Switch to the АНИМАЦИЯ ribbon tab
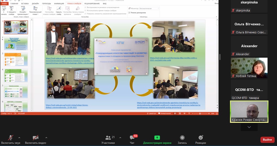277x146 pixels. [59, 4]
